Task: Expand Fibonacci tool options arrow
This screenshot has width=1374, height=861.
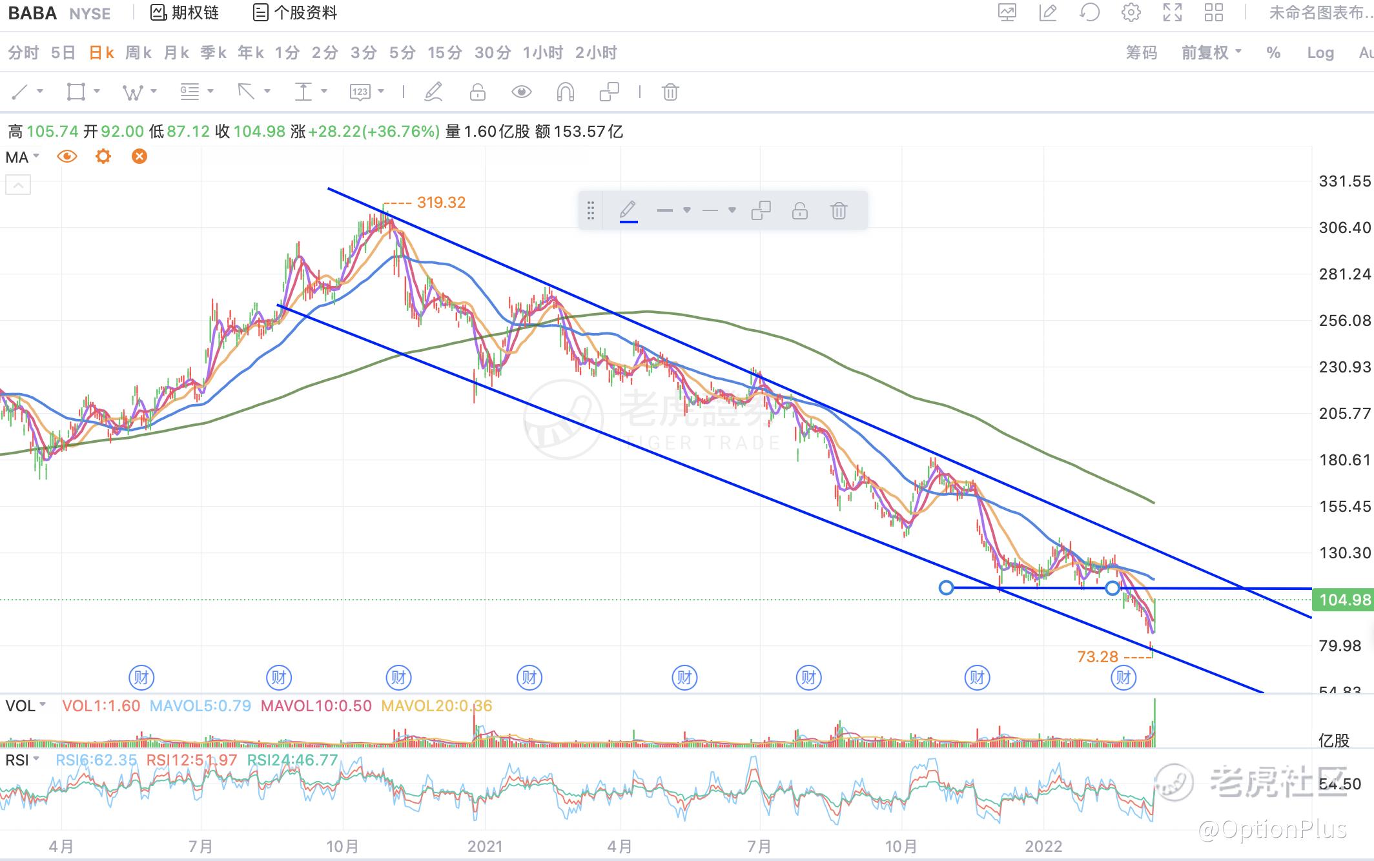Action: pyautogui.click(x=210, y=92)
